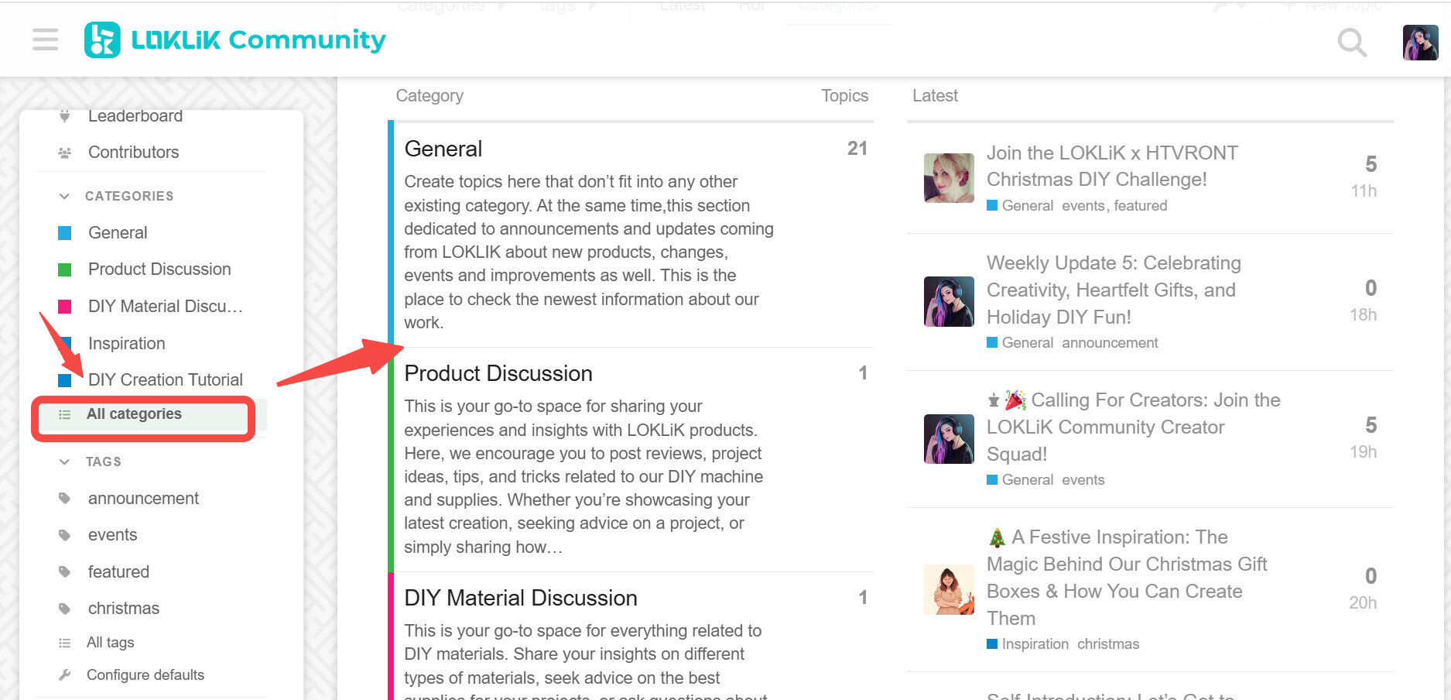Click the christmas tag icon
1451x700 pixels.
click(65, 609)
